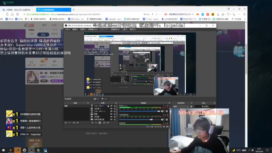272x153 pixels.
Task: Toggle browser night mode moon icon
Action: [x=234, y=14]
